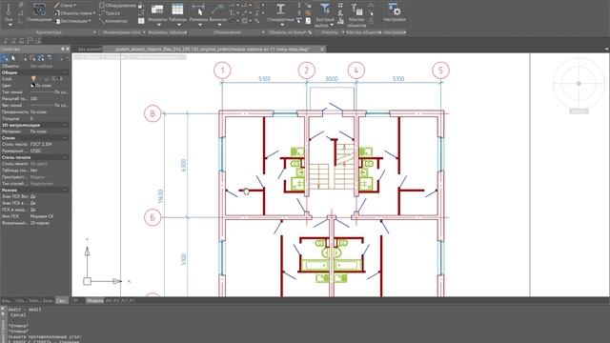
Task: Click the Коннектор connector button
Action: pyautogui.click(x=113, y=21)
